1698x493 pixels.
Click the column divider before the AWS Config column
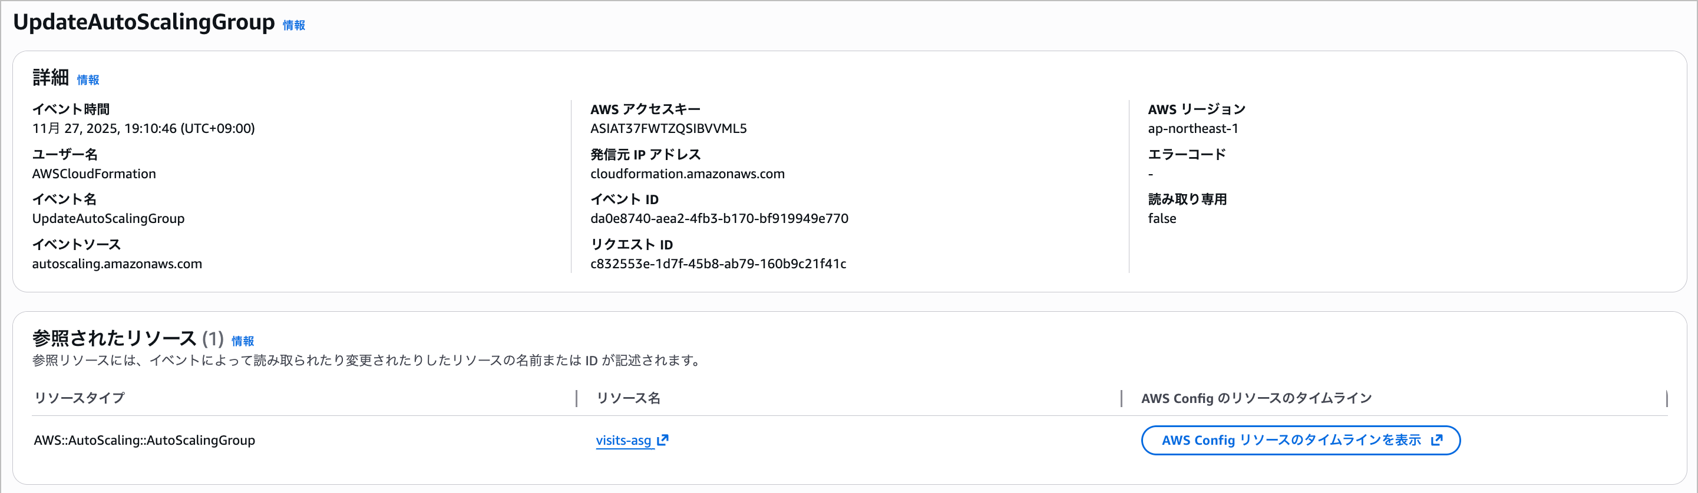point(1121,398)
